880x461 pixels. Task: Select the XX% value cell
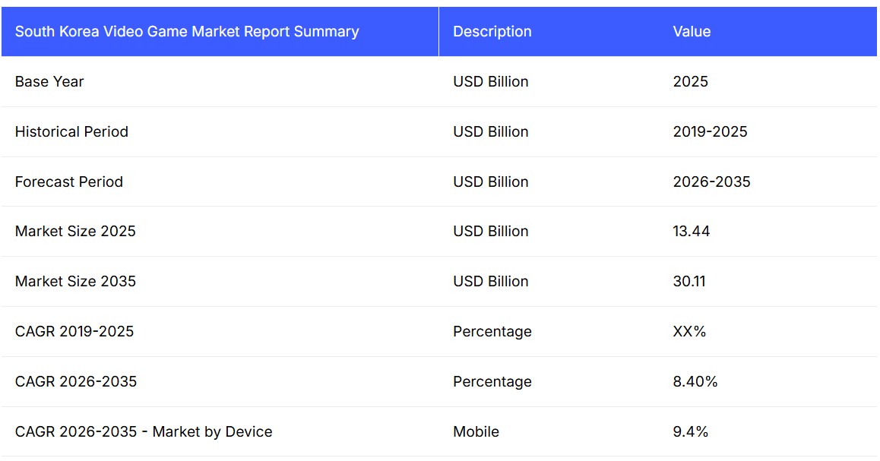[x=689, y=332]
